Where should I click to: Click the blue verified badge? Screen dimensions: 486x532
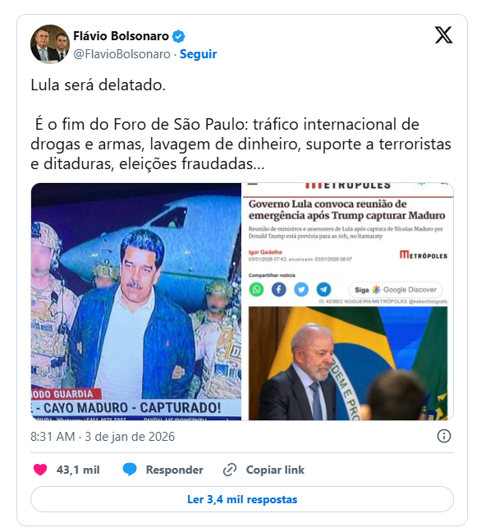click(178, 36)
